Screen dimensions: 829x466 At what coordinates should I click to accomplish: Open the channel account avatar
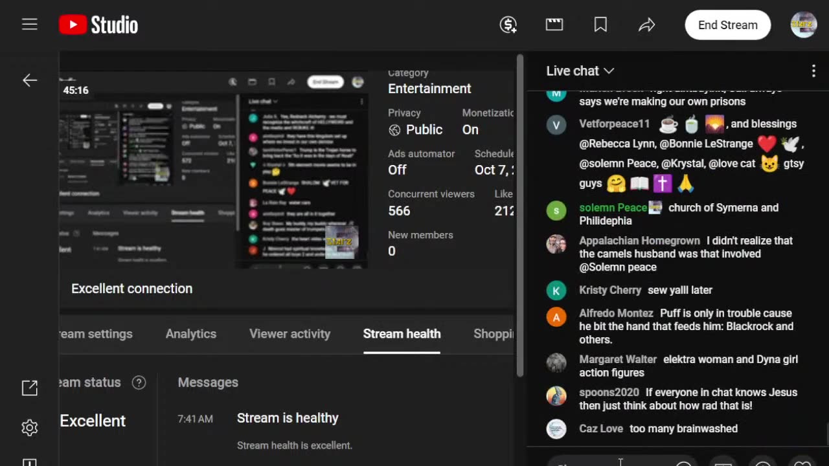click(x=804, y=25)
